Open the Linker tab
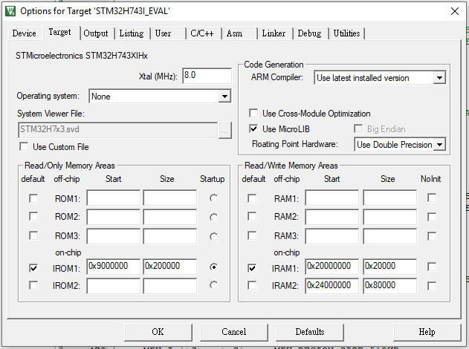The image size is (469, 349). coord(274,33)
